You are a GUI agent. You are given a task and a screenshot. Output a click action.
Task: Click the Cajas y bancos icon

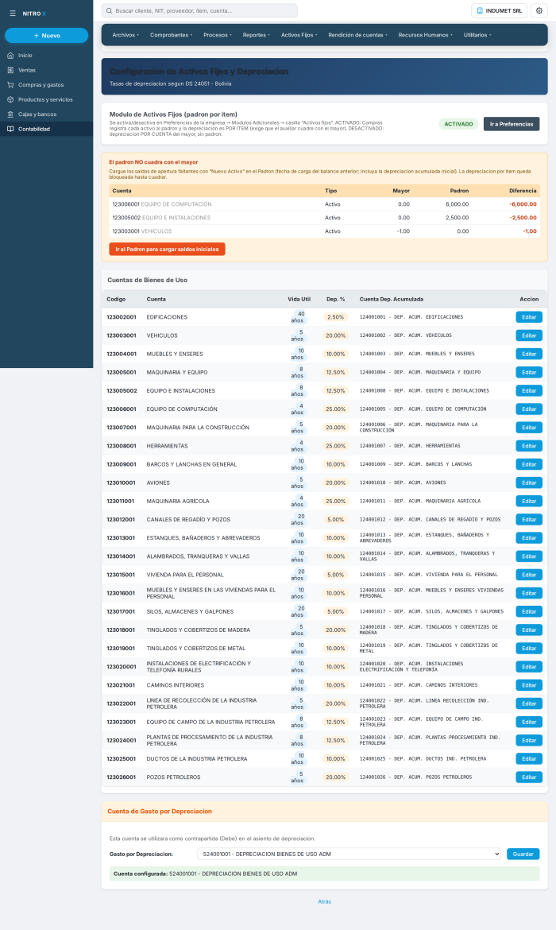click(10, 114)
